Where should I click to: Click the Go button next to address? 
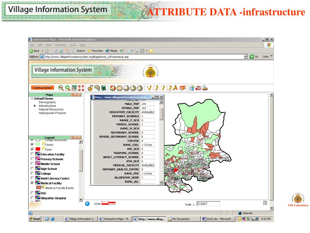pyautogui.click(x=254, y=57)
